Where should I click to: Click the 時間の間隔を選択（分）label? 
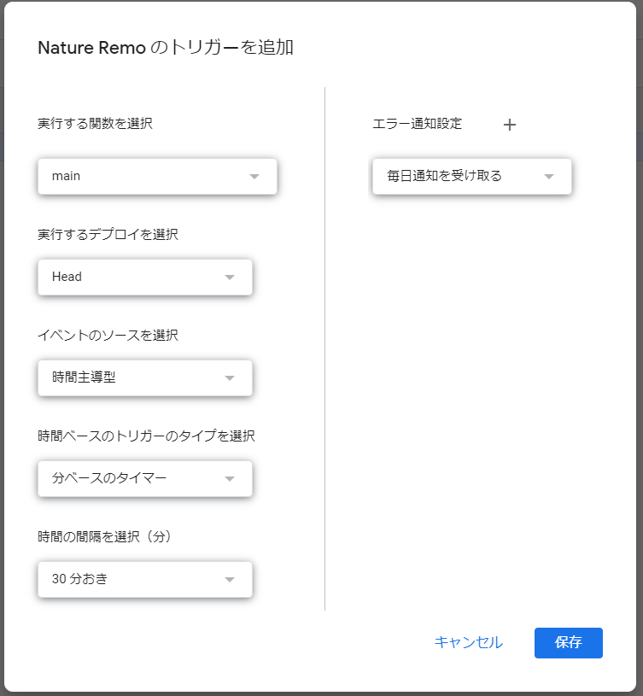(105, 536)
